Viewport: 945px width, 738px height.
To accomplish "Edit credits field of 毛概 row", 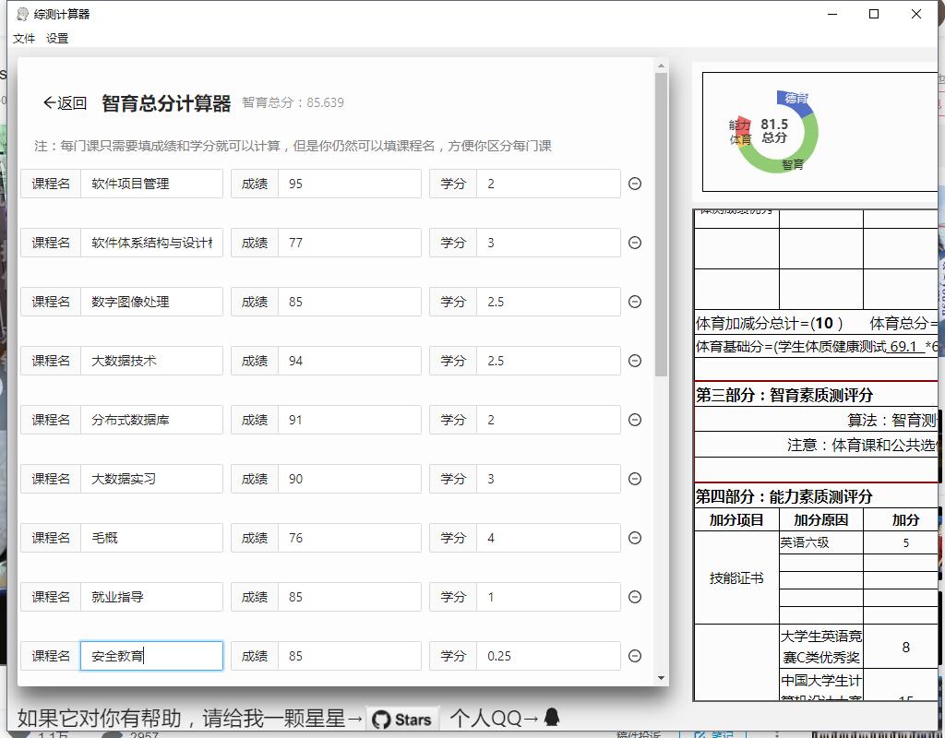I will tap(548, 538).
